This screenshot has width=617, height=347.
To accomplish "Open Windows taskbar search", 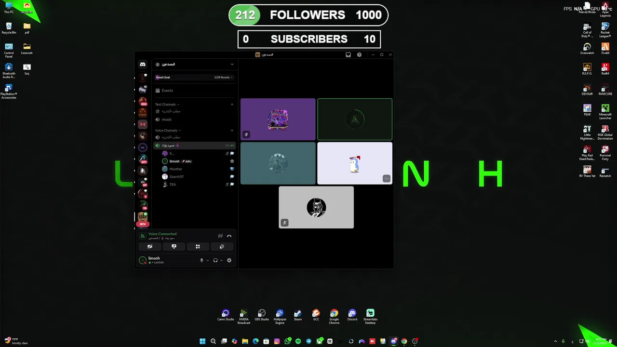I will click(x=213, y=341).
